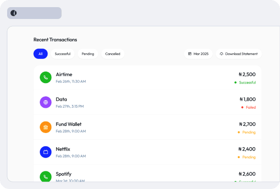The image size is (280, 189).
Task: Click the purple Data globe icon
Action: tap(46, 102)
